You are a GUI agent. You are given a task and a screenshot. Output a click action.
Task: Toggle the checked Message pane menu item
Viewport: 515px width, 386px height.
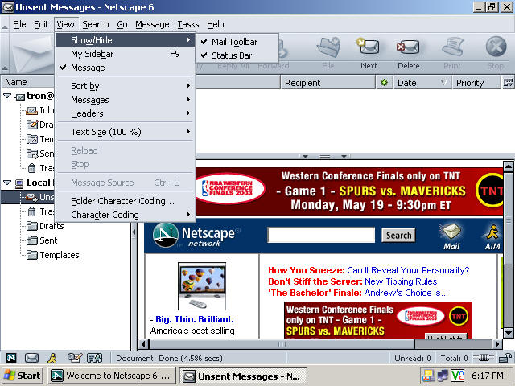point(126,68)
